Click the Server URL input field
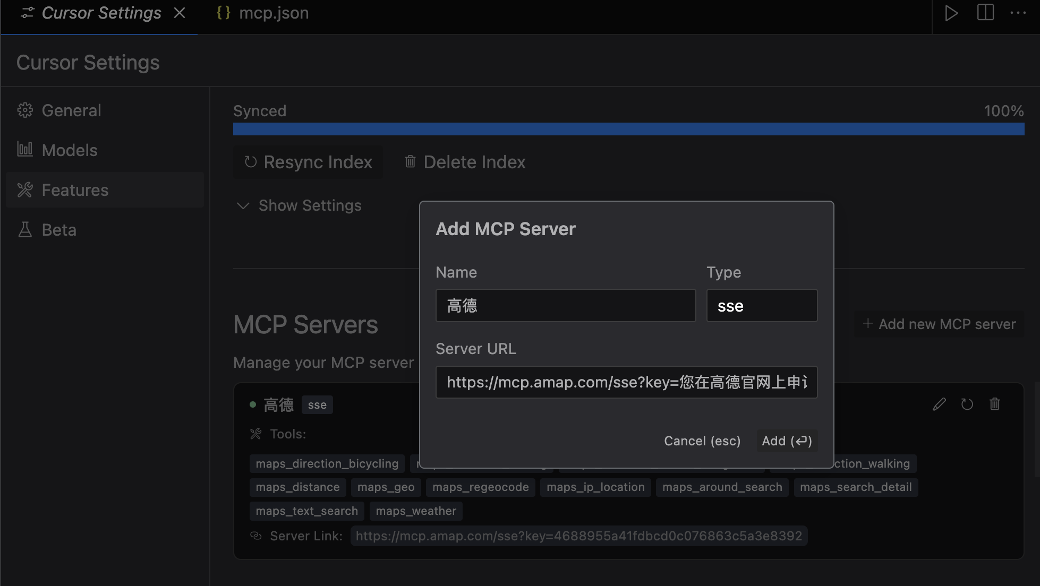The width and height of the screenshot is (1040, 586). click(x=626, y=382)
